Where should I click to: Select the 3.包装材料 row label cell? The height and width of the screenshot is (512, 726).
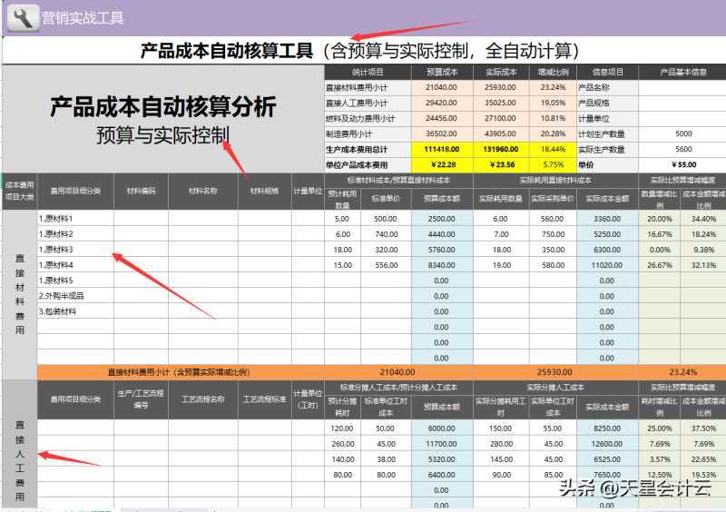click(74, 310)
